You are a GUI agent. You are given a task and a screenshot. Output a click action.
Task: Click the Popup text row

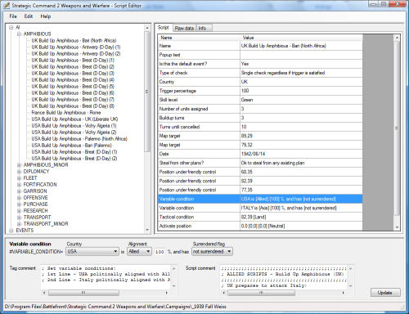pyautogui.click(x=260, y=55)
